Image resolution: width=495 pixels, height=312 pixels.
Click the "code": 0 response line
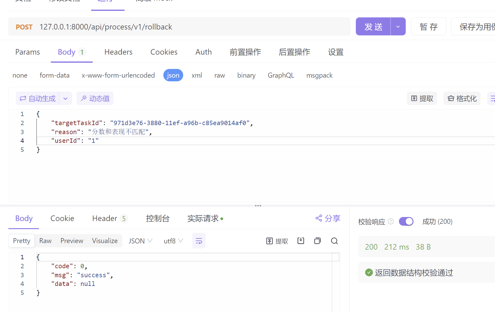[69, 266]
